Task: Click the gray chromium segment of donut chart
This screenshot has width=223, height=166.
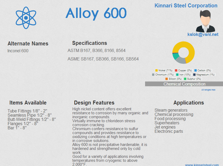Action: click(x=181, y=60)
